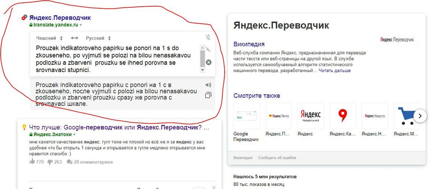Open the Яндекс Найдётся всё thumbnail

point(311,116)
